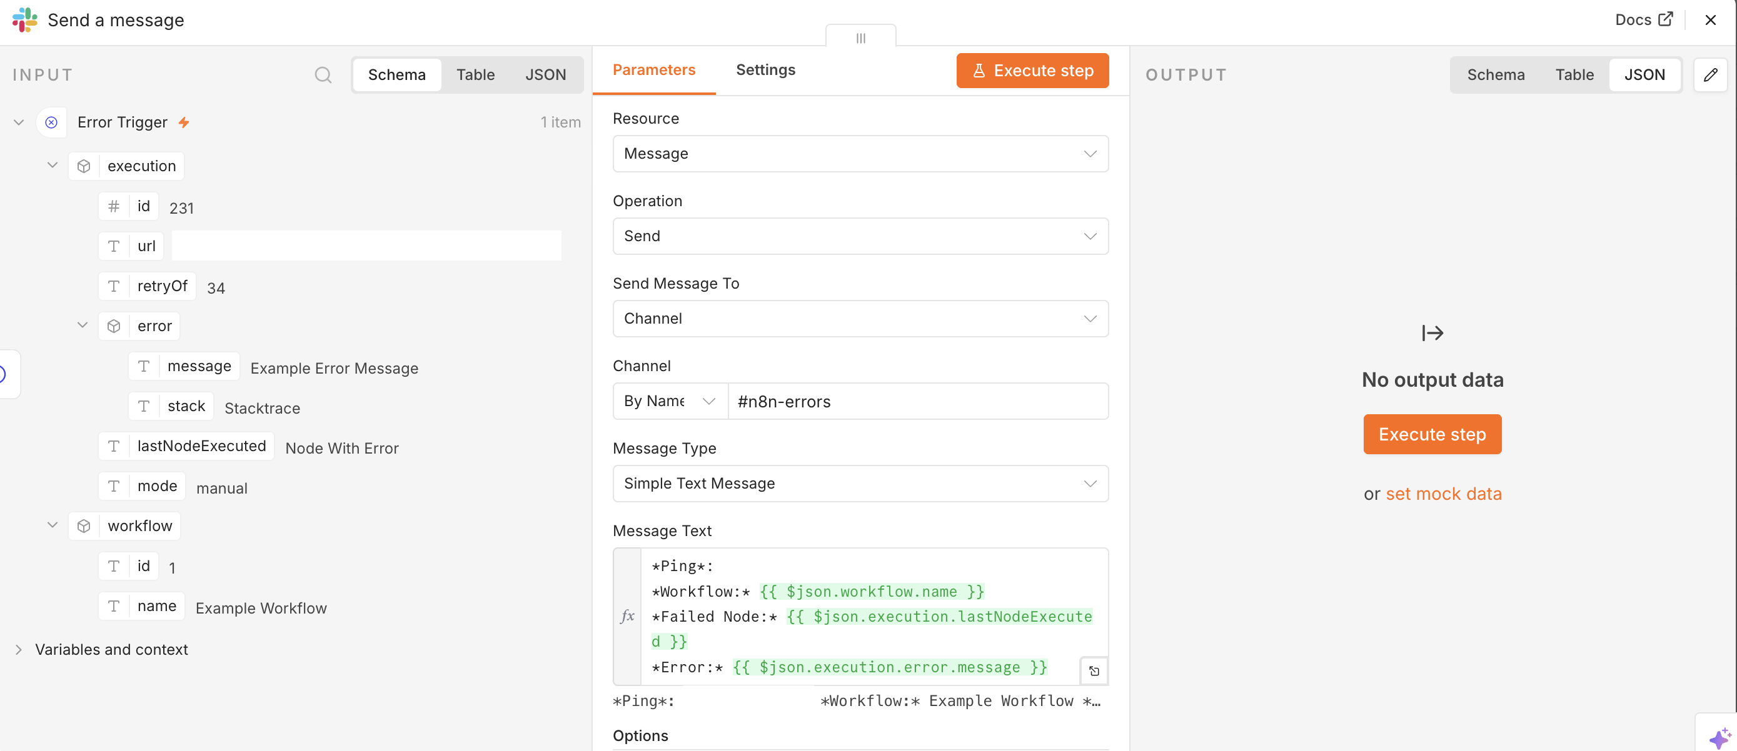Click the 'Example Error Message' value

point(335,369)
